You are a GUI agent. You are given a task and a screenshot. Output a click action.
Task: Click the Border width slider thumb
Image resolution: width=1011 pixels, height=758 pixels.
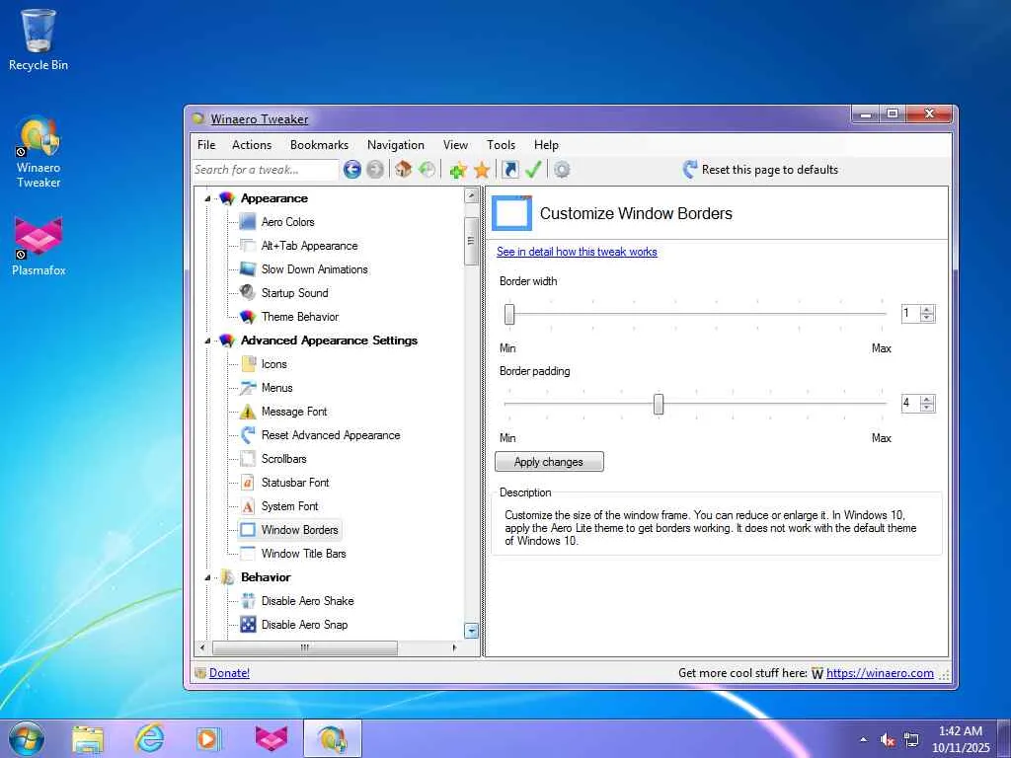pos(509,314)
